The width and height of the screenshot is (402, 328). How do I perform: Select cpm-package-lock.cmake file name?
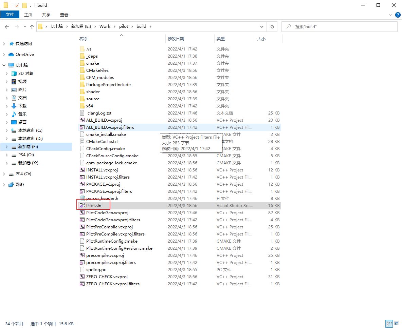(x=111, y=163)
